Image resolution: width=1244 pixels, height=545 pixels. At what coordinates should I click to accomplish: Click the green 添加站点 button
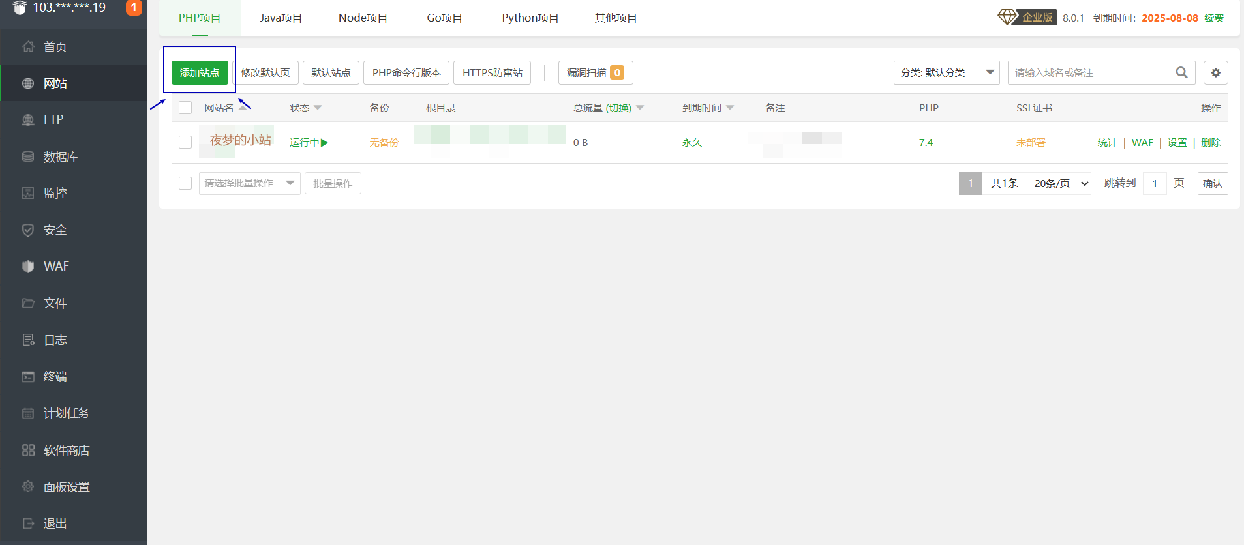[x=200, y=73]
